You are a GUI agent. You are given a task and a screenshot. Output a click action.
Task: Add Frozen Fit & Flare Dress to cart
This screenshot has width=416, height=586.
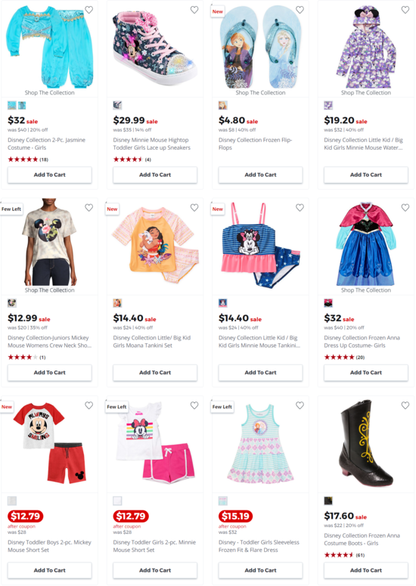coord(260,570)
